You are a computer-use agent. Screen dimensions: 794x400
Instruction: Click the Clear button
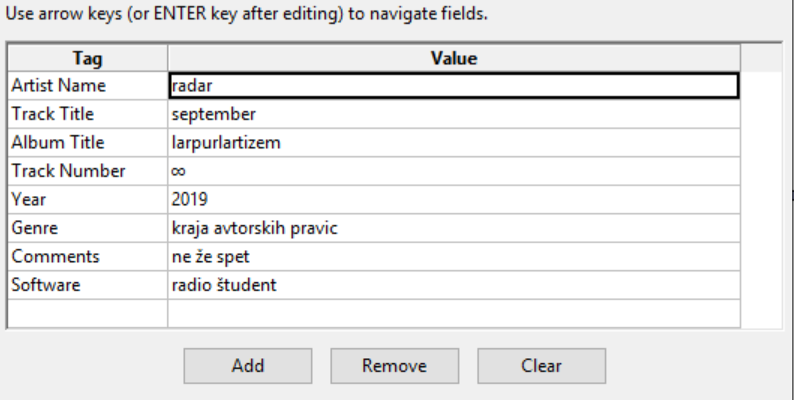point(542,366)
